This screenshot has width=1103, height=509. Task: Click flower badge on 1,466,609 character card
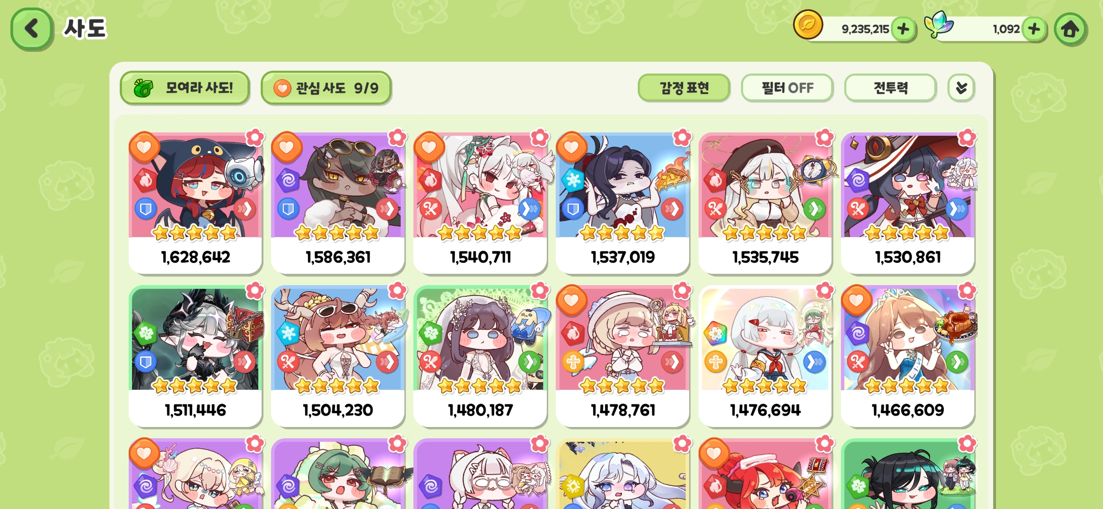click(x=967, y=291)
